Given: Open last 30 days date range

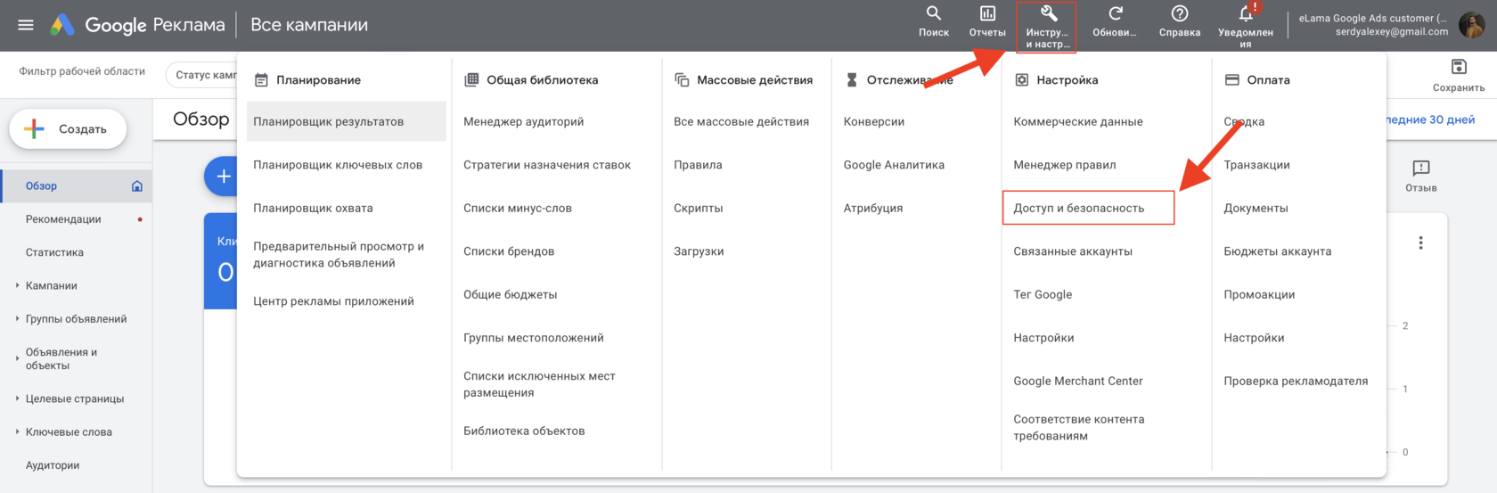Looking at the screenshot, I should click(1430, 119).
